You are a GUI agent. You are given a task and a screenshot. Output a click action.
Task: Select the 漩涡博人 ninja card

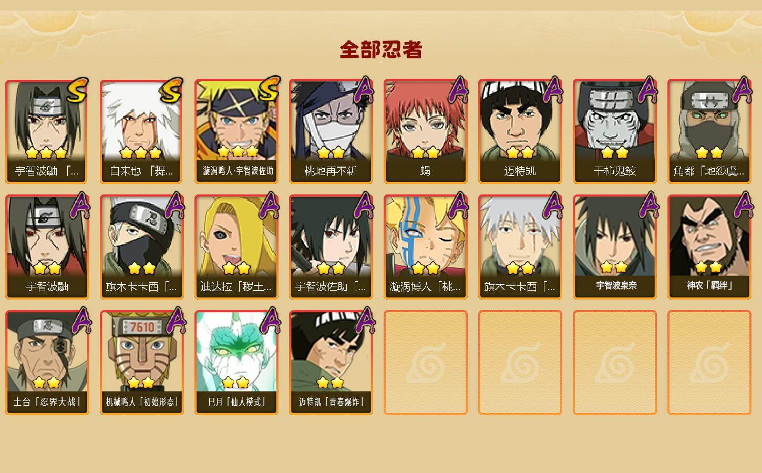(425, 247)
